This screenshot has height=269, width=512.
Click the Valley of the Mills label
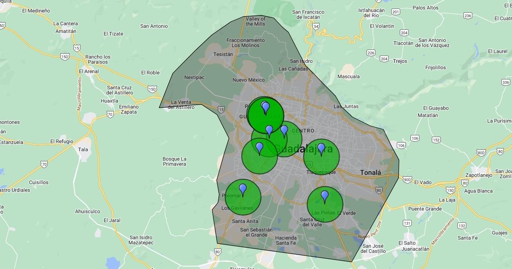(256, 21)
